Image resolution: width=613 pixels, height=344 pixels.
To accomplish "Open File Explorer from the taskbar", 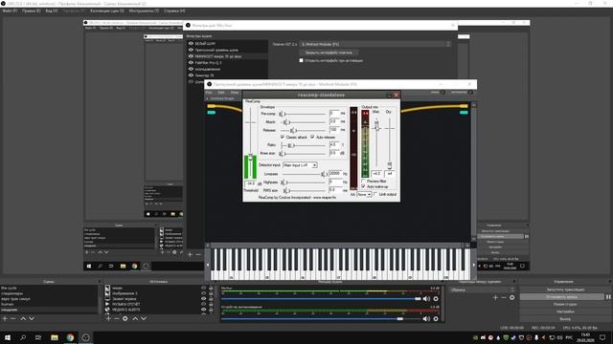I will [x=55, y=337].
